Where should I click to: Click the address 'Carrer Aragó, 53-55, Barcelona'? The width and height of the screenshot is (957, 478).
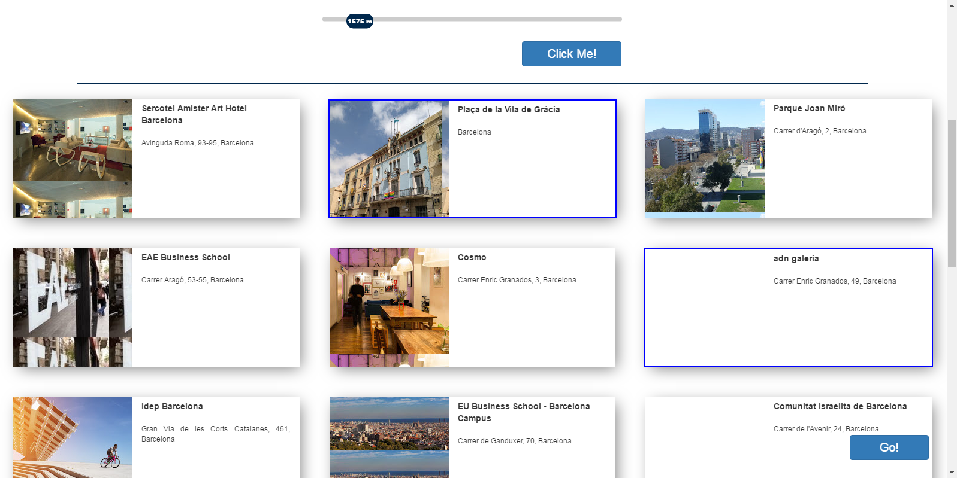[x=192, y=280]
